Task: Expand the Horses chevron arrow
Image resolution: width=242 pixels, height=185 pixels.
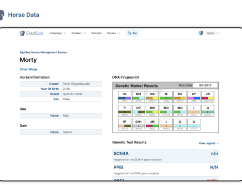Action: coord(119,33)
